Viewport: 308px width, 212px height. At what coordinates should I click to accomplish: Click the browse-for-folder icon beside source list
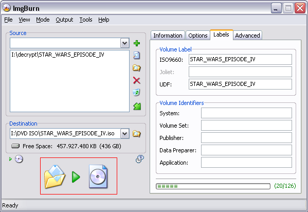click(x=137, y=68)
